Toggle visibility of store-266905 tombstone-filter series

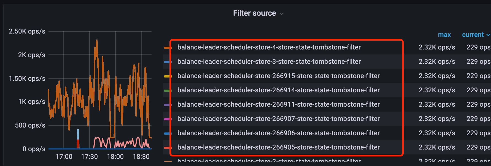(278, 147)
